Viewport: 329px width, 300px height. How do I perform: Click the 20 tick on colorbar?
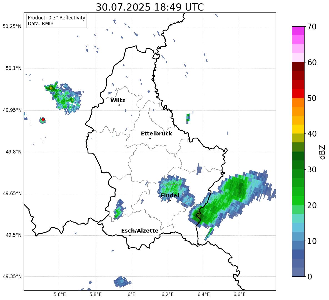tap(312, 205)
